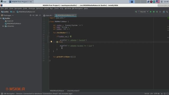The height and width of the screenshot is (95, 169).
Task: Click the 14:10 caret position in status bar
Action: pyautogui.click(x=147, y=94)
